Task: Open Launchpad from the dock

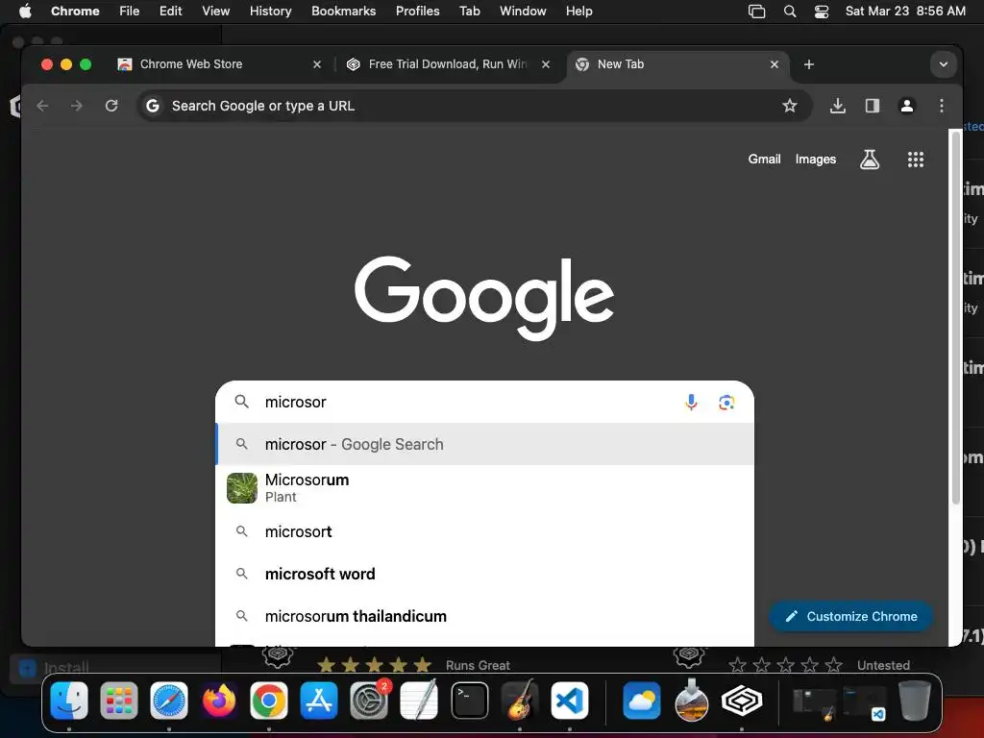Action: tap(118, 701)
